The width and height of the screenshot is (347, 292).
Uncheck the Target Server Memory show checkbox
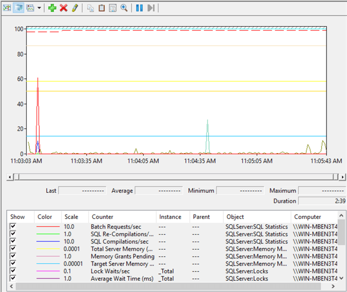13,263
